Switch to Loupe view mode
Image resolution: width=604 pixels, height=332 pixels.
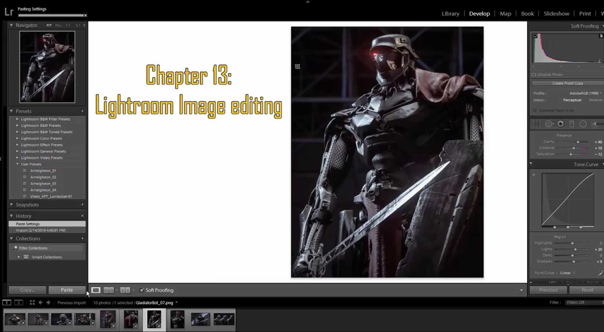tap(95, 290)
